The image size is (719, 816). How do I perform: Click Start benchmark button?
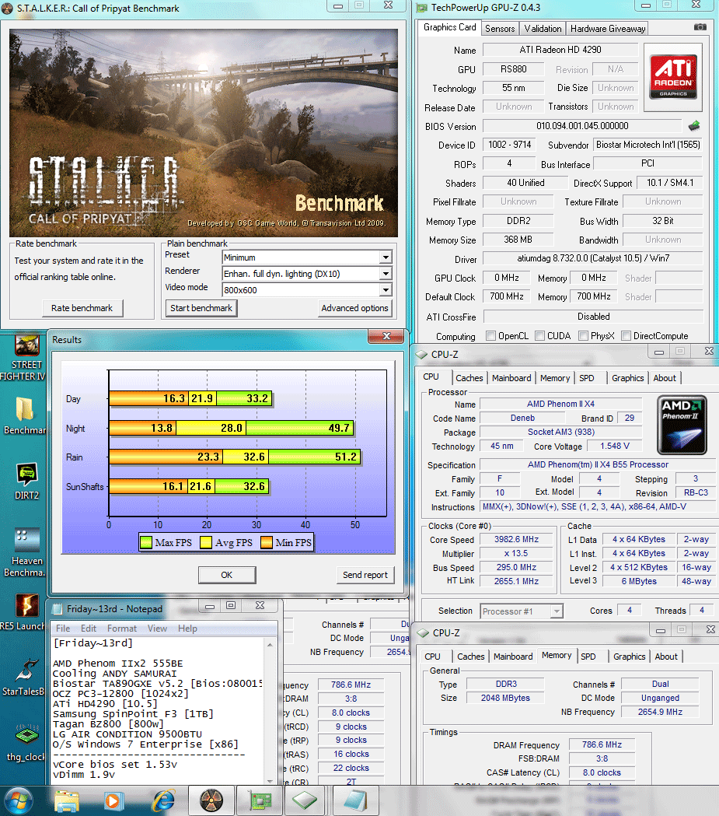coord(201,308)
